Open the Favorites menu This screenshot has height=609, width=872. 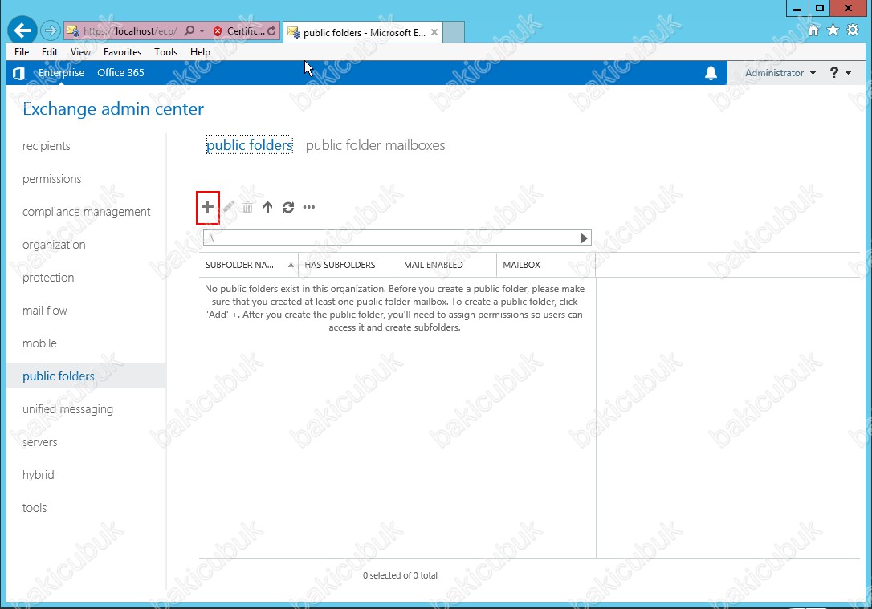point(122,51)
